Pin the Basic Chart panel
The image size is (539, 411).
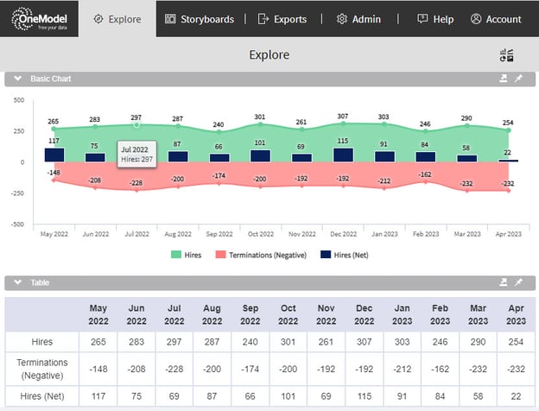click(x=518, y=79)
